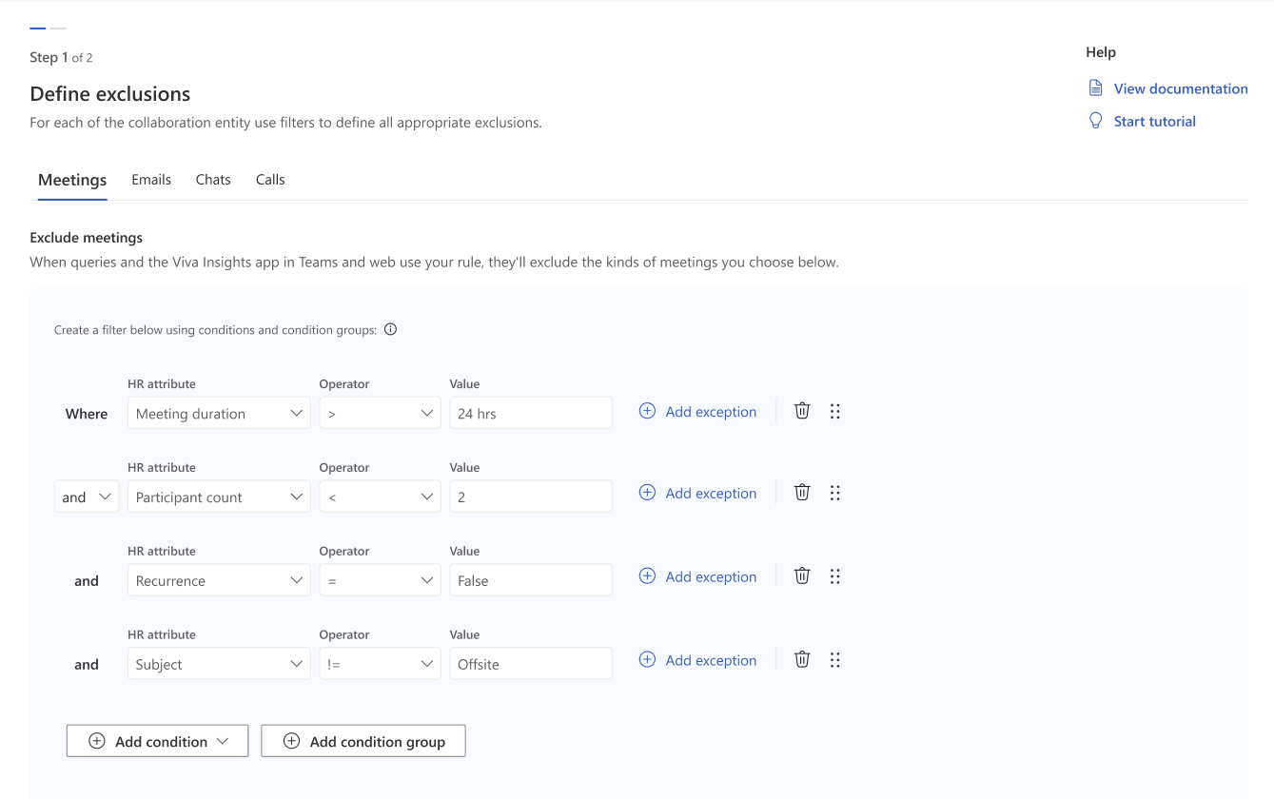This screenshot has height=799, width=1274.
Task: Grab the reorder dots on the Subject row
Action: click(x=835, y=658)
